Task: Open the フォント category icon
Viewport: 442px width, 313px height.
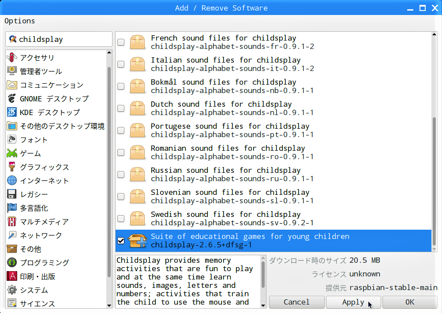Action: (12, 139)
